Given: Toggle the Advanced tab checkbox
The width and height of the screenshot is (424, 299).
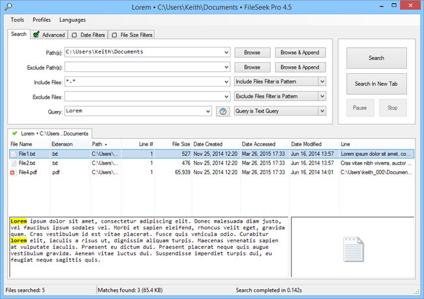Looking at the screenshot, I should (x=37, y=35).
